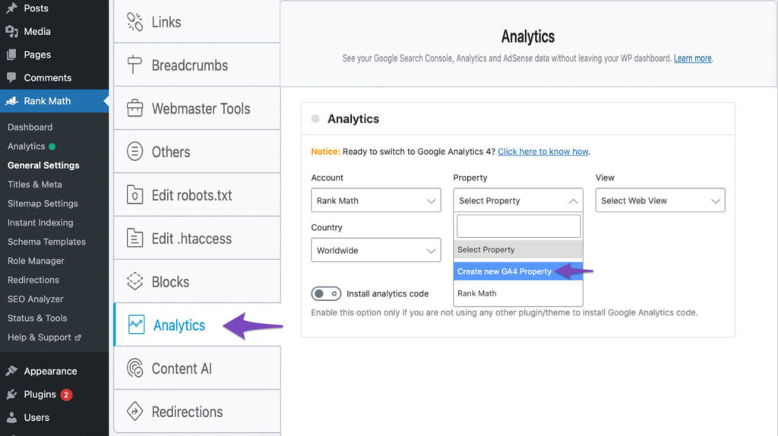Screen dimensions: 778x436
Task: Open the Edit robots.txt tab
Action: pyautogui.click(x=197, y=195)
